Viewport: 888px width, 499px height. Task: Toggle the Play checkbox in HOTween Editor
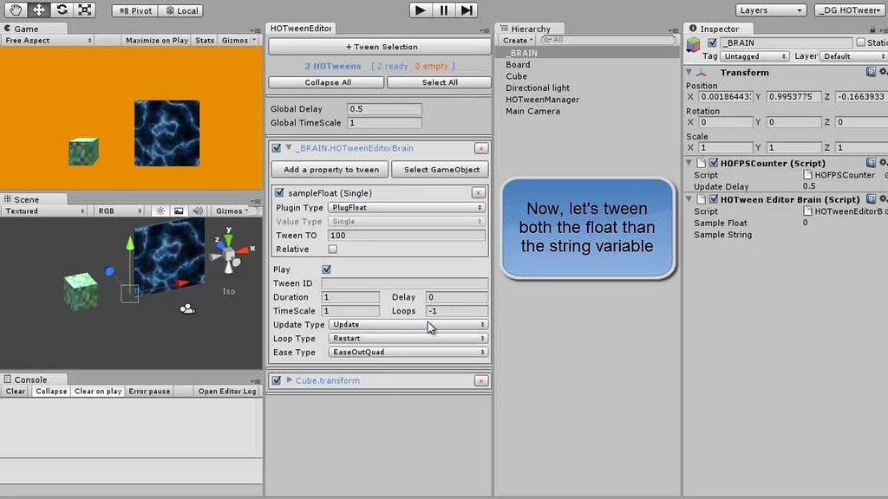[x=326, y=269]
